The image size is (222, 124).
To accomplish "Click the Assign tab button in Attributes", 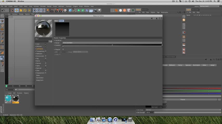I will point(212,65).
